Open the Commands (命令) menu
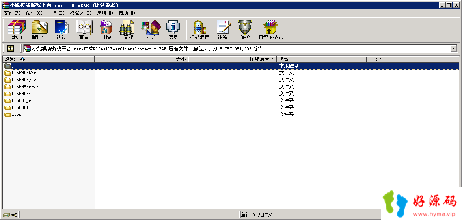Viewport: 462px width, 220px height. click(34, 13)
